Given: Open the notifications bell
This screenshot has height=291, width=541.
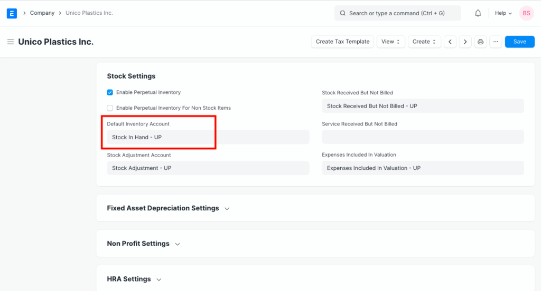Looking at the screenshot, I should click(x=478, y=13).
